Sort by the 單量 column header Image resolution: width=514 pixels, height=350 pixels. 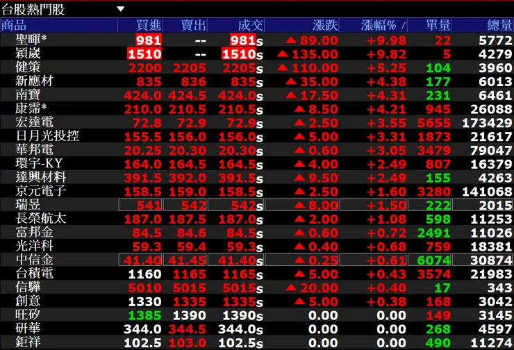tap(430, 25)
